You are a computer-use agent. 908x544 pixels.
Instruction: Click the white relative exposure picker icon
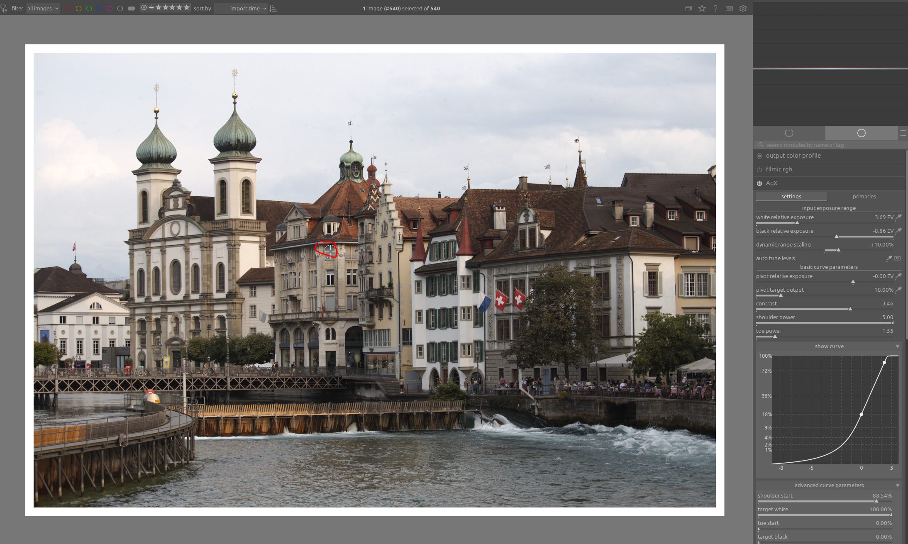[898, 217]
